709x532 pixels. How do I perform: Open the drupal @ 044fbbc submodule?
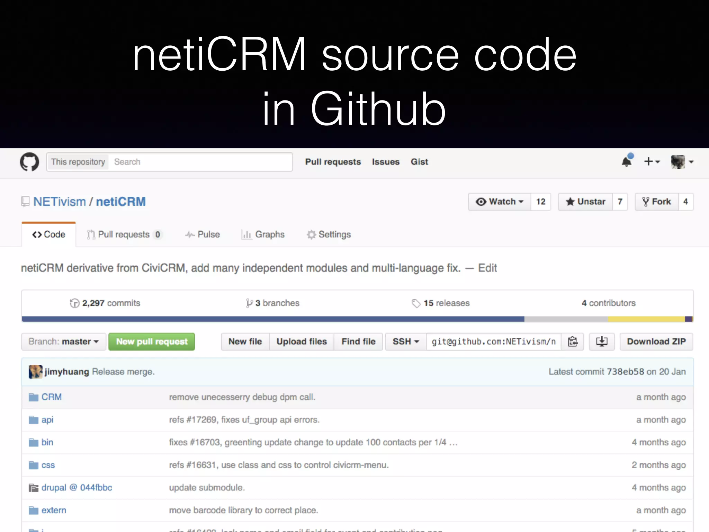(x=77, y=488)
